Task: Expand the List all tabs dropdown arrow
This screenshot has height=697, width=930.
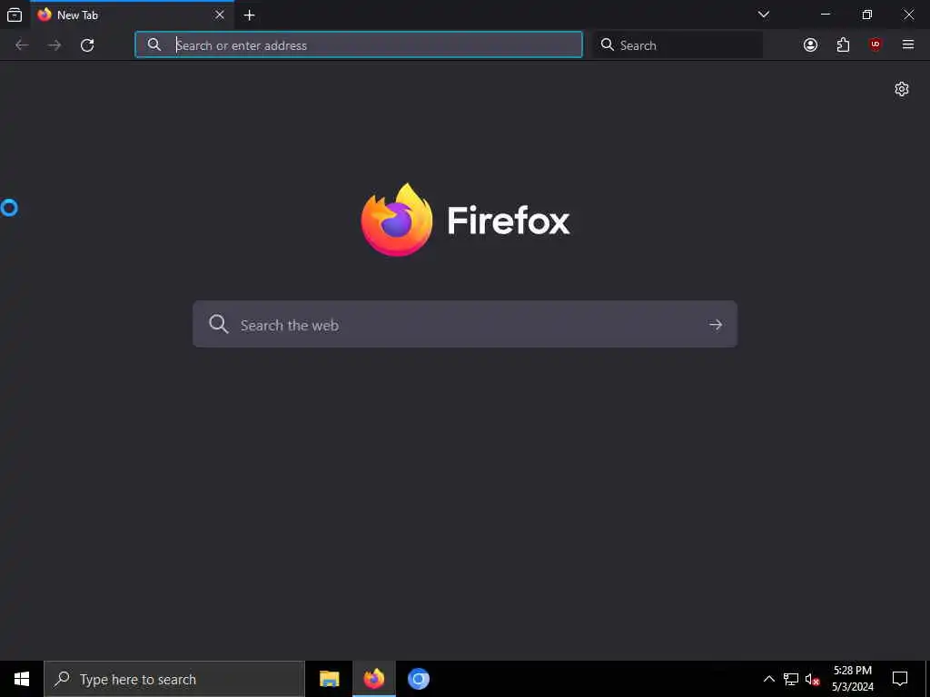Action: [x=763, y=15]
